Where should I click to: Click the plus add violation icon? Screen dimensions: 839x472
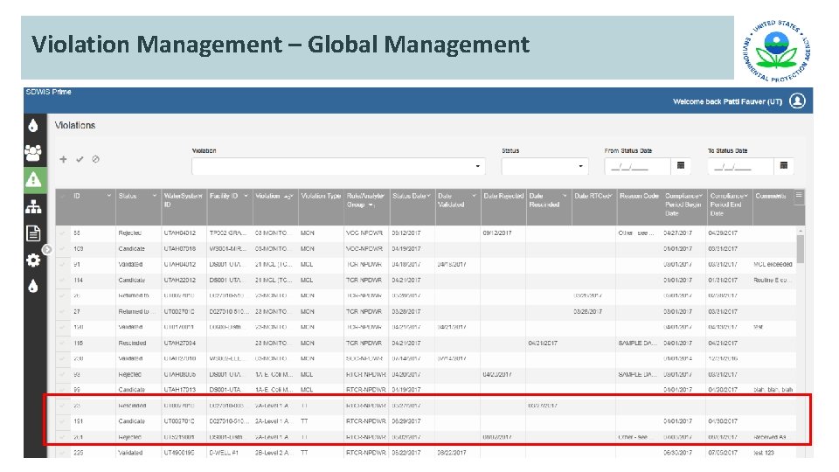[x=63, y=159]
